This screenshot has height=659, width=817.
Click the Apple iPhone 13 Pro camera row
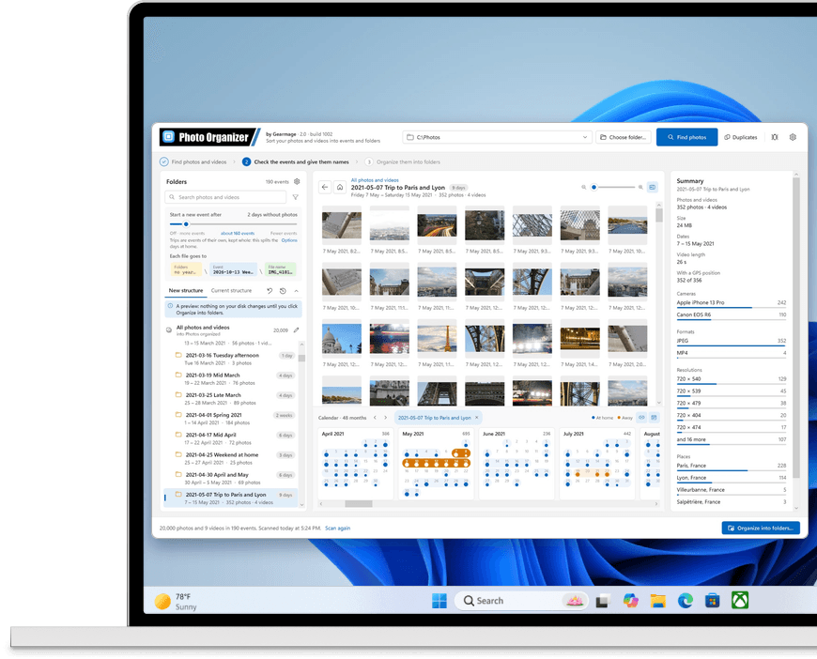tap(731, 303)
